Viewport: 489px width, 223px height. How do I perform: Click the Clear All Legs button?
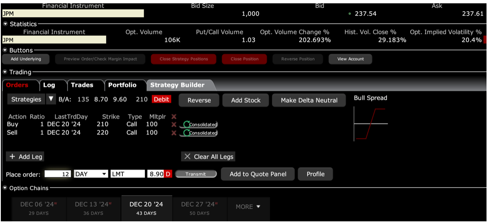coord(208,157)
